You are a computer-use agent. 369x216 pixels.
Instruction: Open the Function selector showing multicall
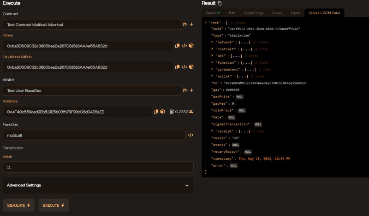coord(94,135)
